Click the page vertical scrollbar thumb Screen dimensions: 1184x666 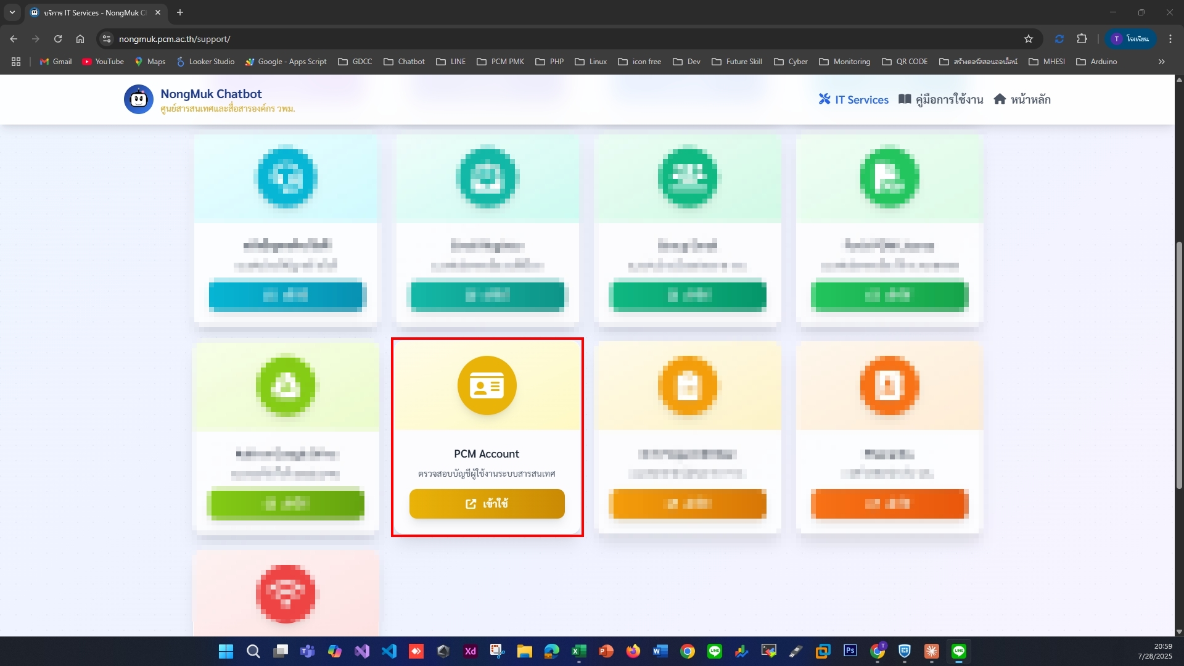tap(1179, 364)
